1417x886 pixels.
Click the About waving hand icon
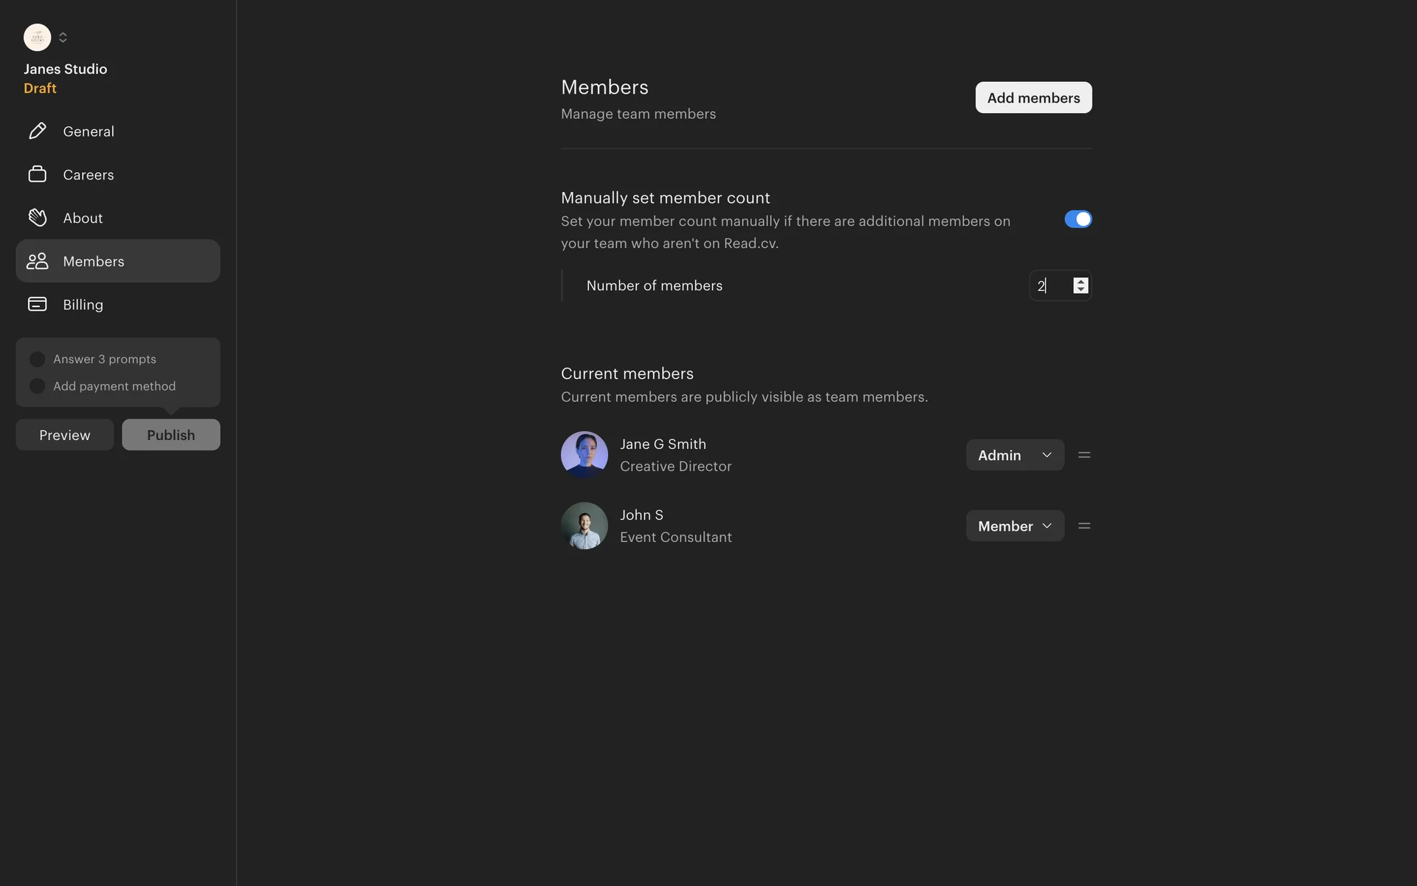(37, 218)
